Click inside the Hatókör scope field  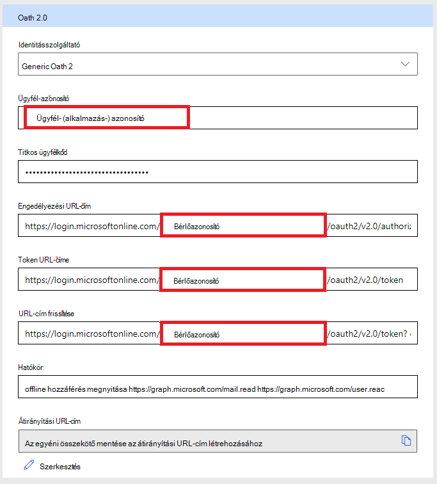218,387
